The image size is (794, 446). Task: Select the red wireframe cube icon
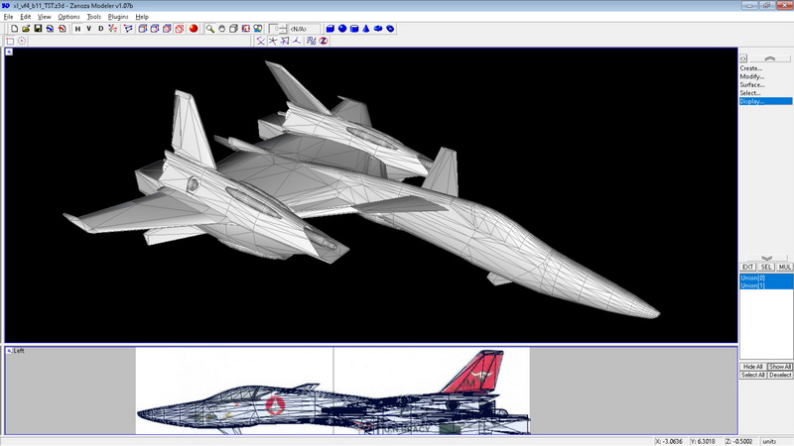click(180, 29)
